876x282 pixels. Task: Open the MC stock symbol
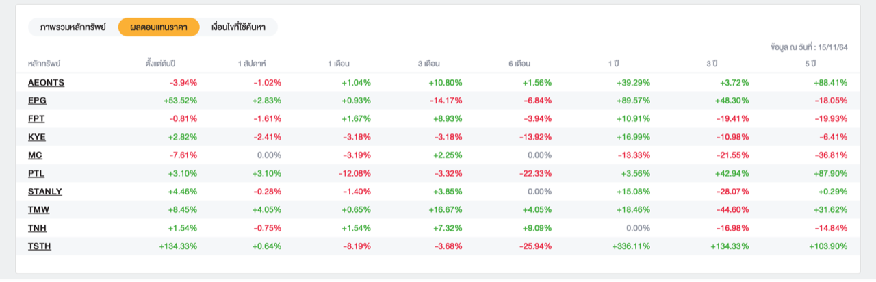[35, 155]
